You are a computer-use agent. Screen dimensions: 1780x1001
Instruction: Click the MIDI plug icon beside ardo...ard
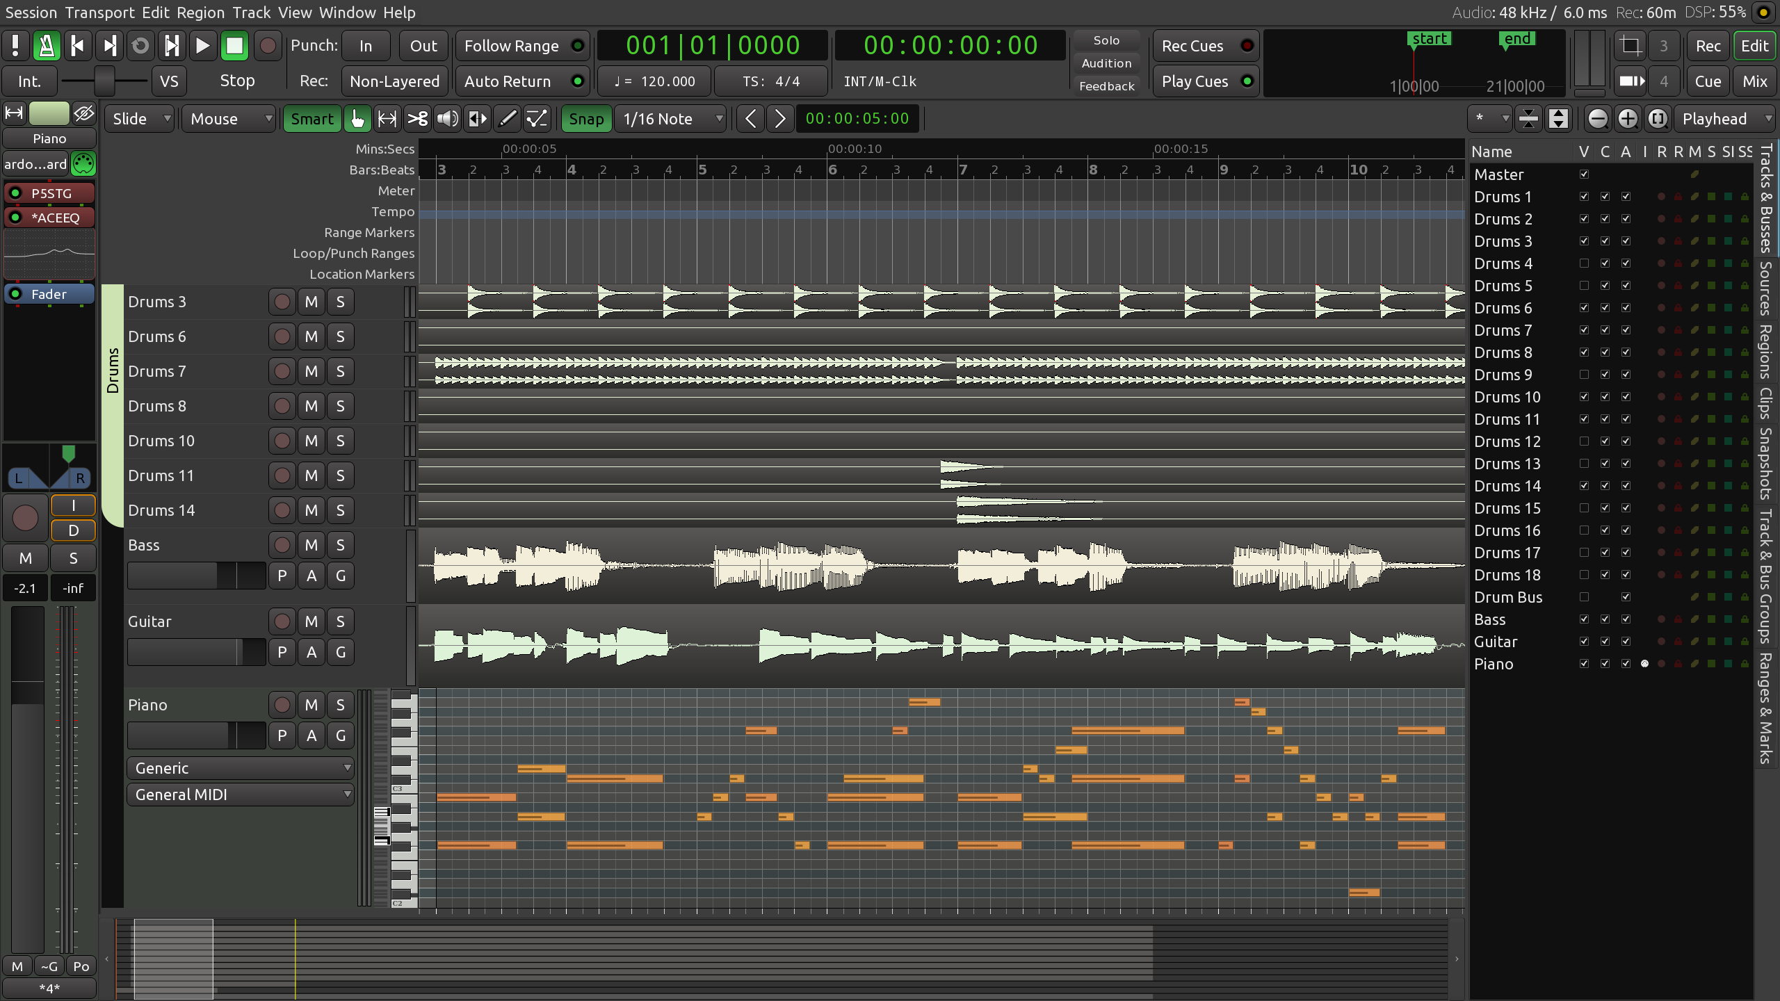83,164
